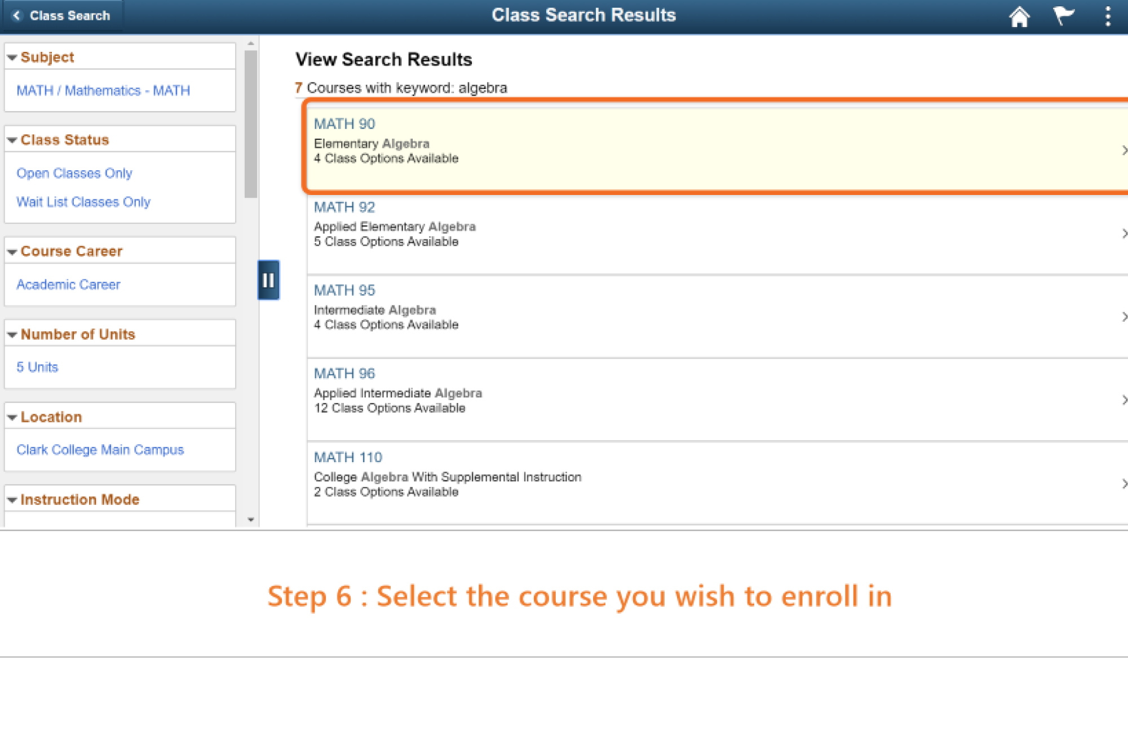Open the three-dot actions menu

[x=1107, y=16]
